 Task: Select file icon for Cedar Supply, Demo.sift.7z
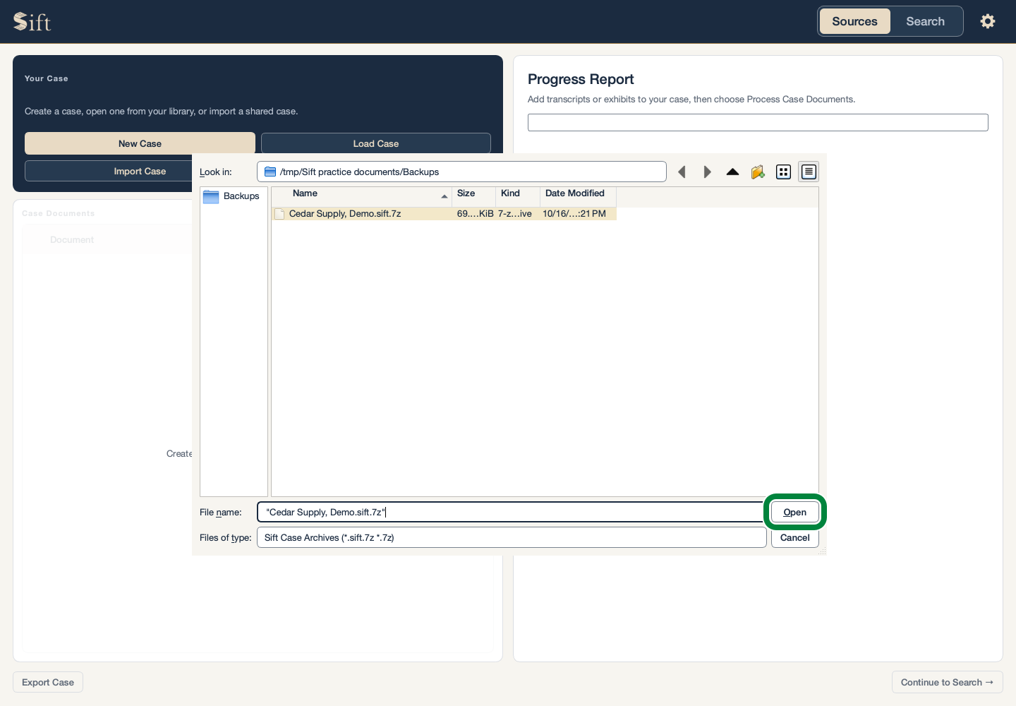tap(279, 214)
